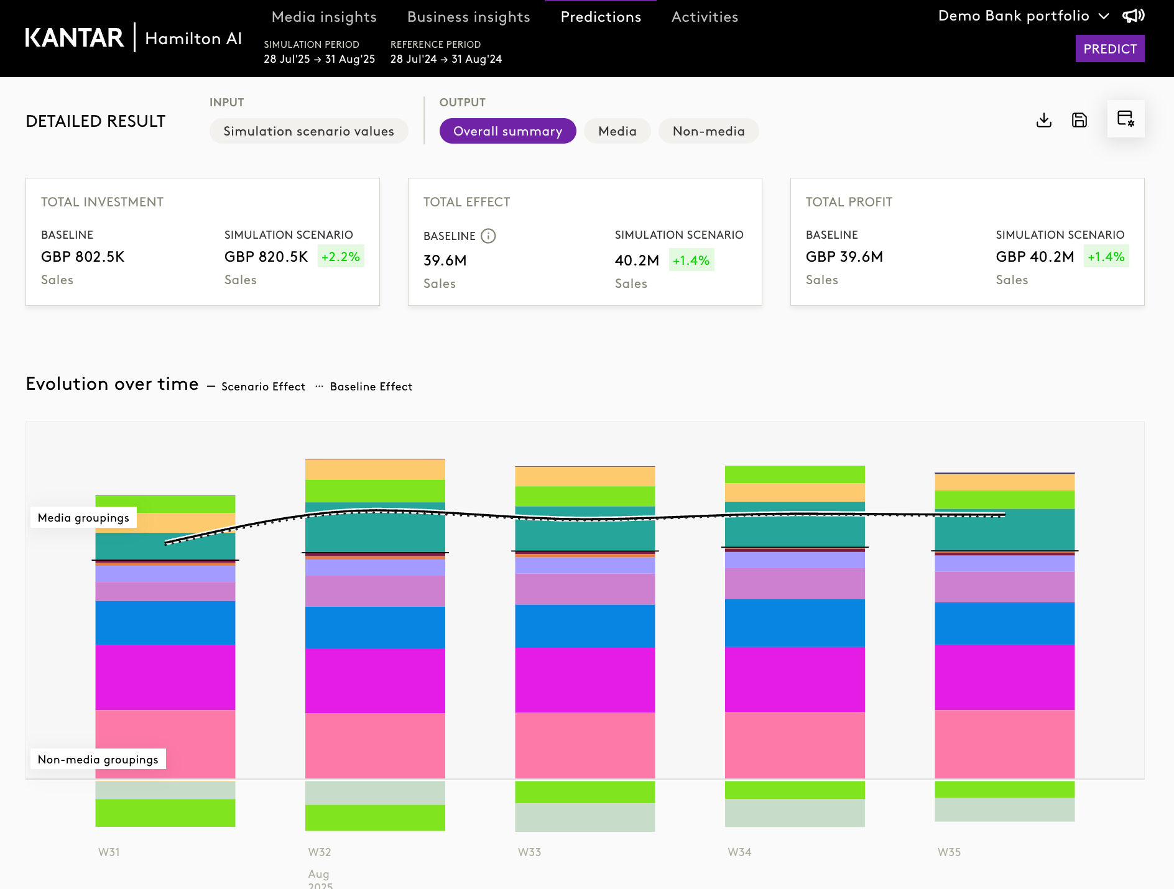Click the 39.6M baseline effect value
Screen dimensions: 1174x889
pos(445,260)
